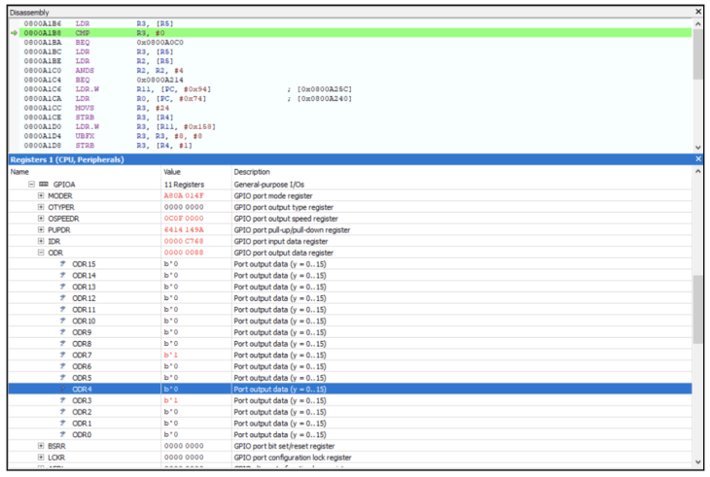This screenshot has height=477, width=710.
Task: Expand the BSRR register node
Action: [41, 446]
